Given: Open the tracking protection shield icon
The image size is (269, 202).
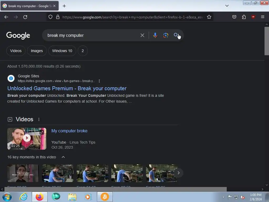Looking at the screenshot, I should [x=50, y=17].
